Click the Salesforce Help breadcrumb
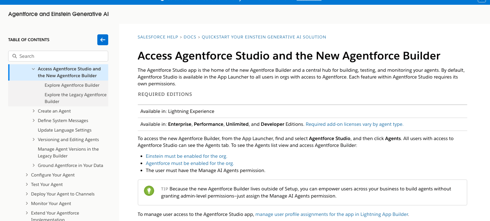 pyautogui.click(x=158, y=37)
